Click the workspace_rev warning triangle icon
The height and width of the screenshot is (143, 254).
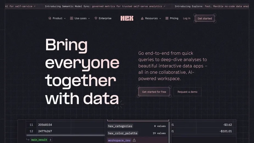(x=134, y=140)
